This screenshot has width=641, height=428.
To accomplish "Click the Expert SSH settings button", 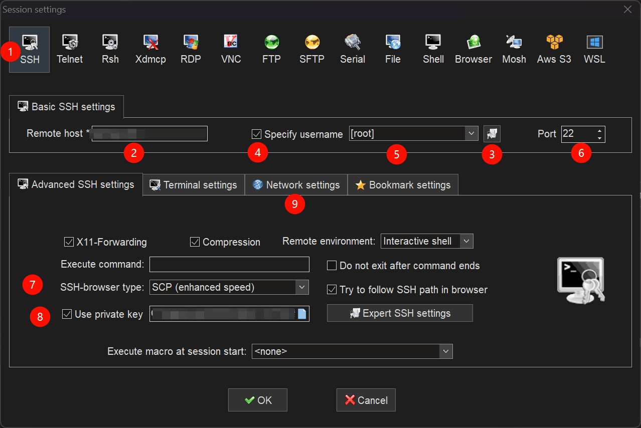I will tap(400, 313).
